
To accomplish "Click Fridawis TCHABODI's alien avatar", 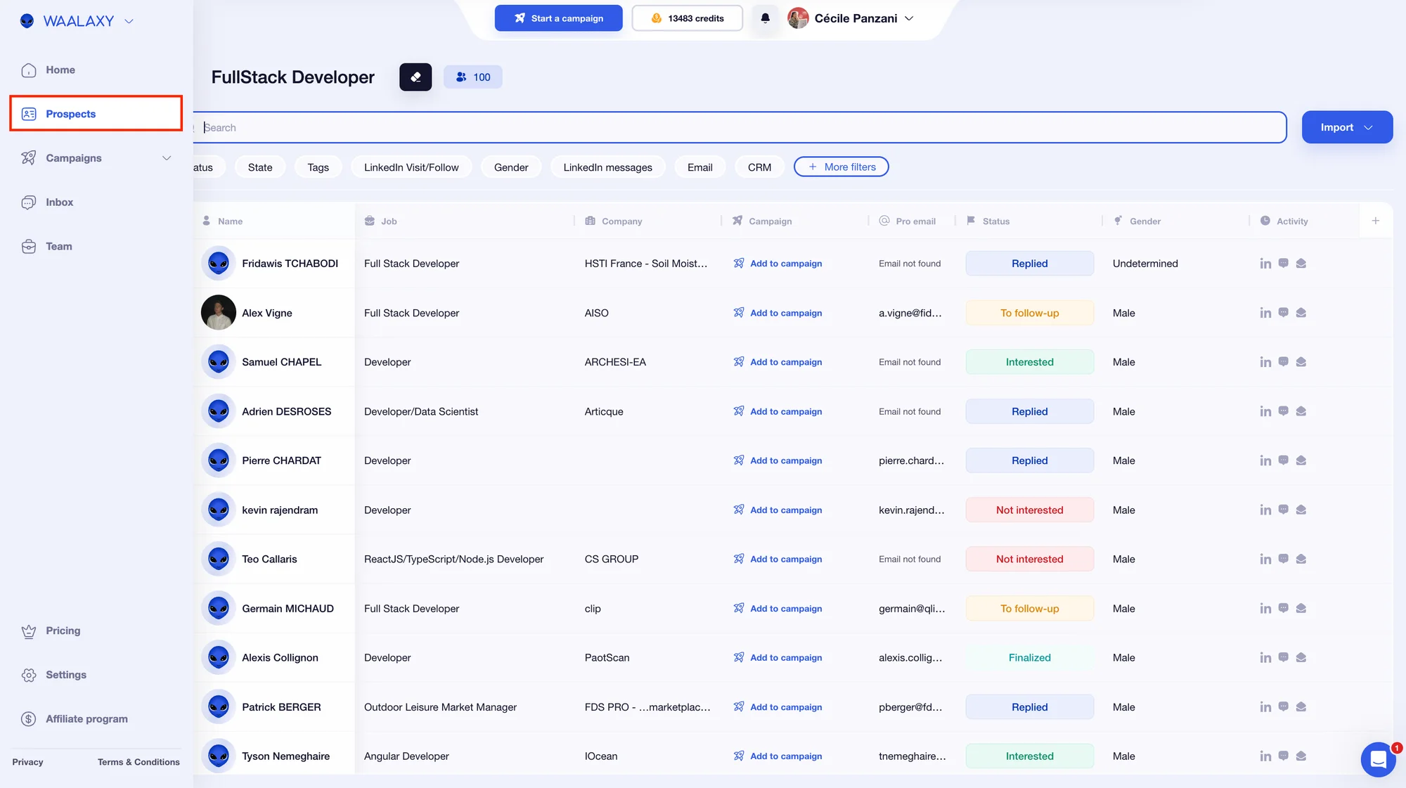I will [x=219, y=264].
